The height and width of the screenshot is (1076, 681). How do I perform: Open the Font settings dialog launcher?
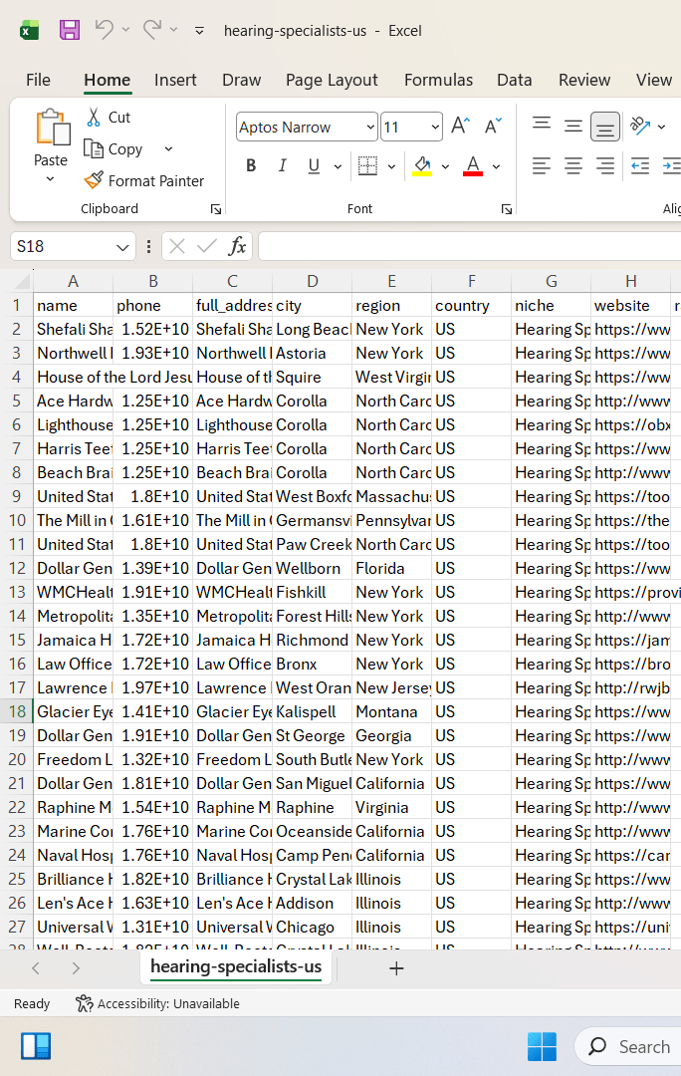507,209
